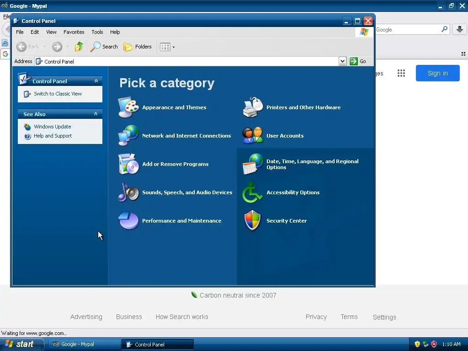Click Printers and Other Hardware printer icon
The image size is (468, 351).
point(253,107)
